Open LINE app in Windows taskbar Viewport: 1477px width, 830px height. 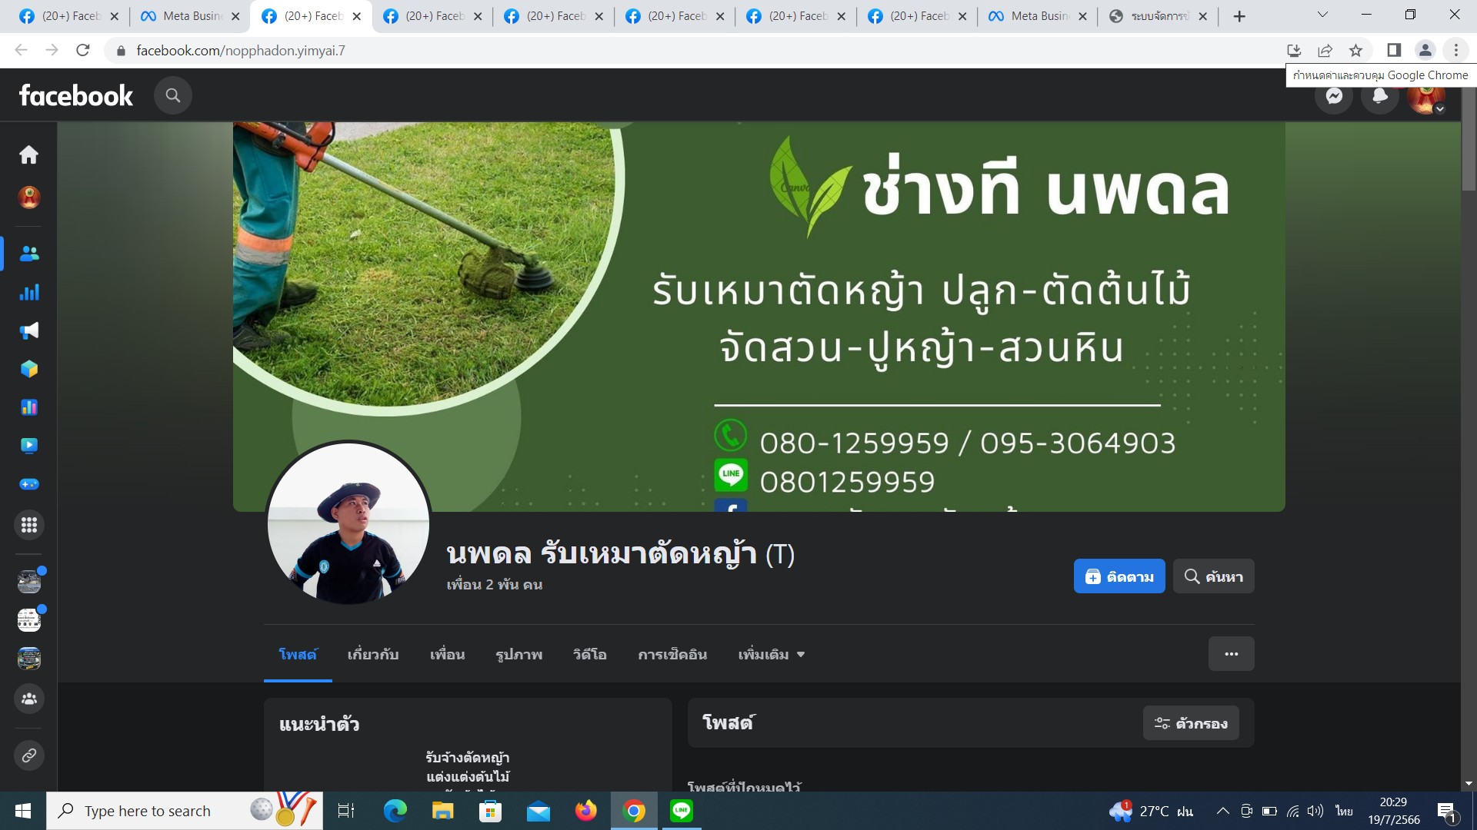[681, 811]
